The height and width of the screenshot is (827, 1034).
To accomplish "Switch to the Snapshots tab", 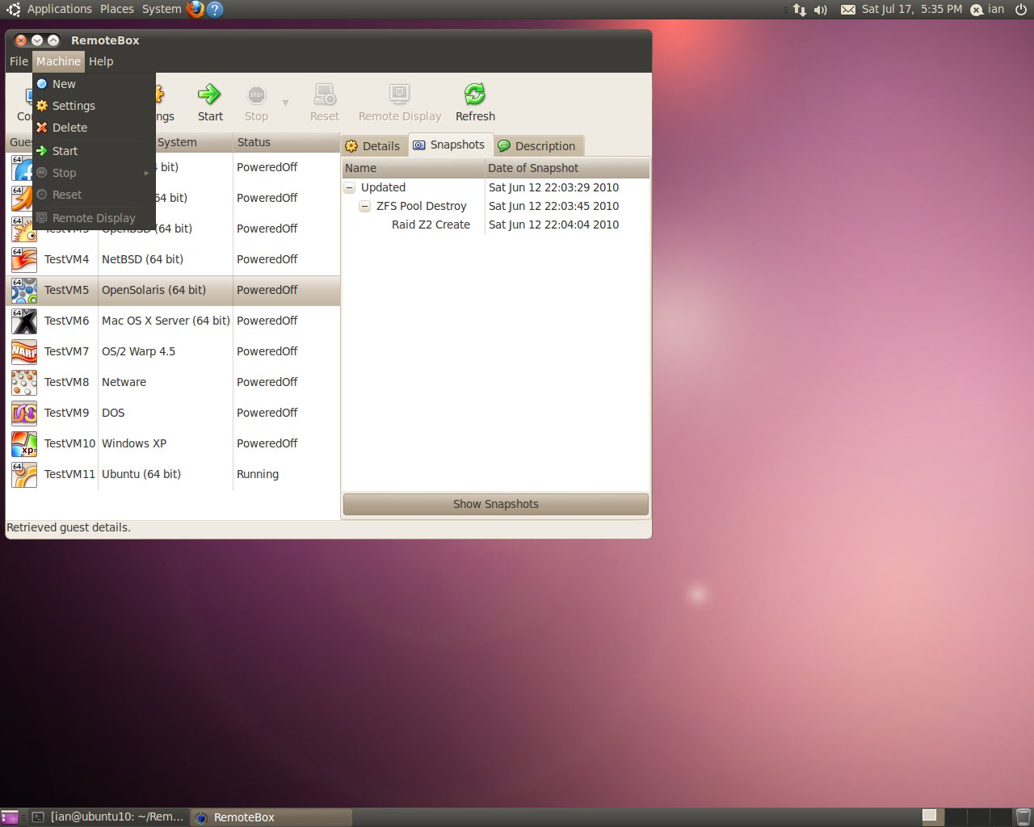I will 449,145.
